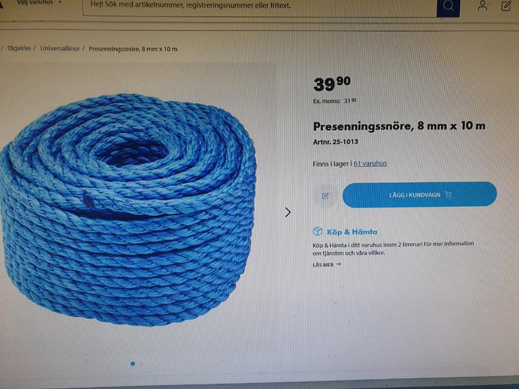Image resolution: width=519 pixels, height=389 pixels.
Task: Add item to shopping list icon
Action: [x=326, y=196]
